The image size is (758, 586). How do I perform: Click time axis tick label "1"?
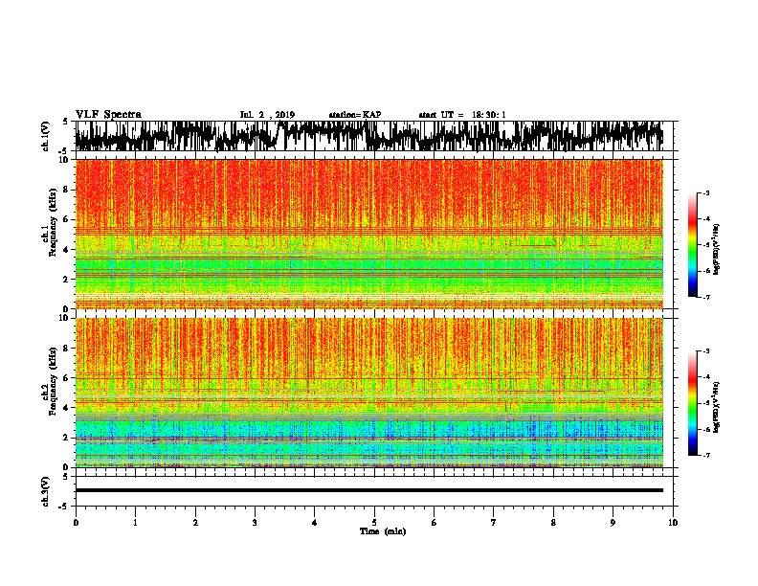tap(135, 523)
